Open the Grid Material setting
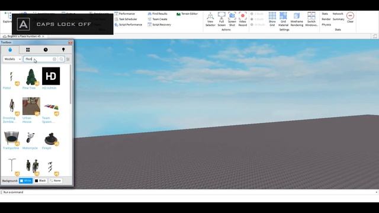 (283, 20)
